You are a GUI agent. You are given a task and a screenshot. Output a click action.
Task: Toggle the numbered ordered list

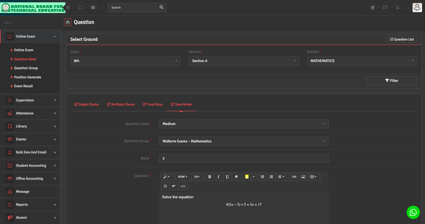[x=271, y=177]
